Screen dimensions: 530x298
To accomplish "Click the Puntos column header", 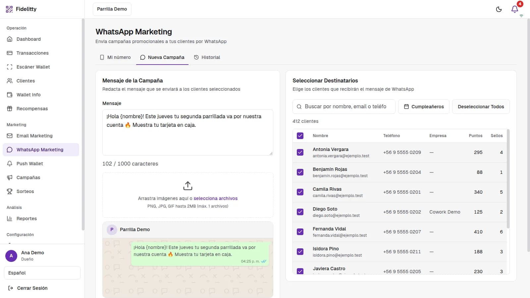I will click(x=476, y=136).
